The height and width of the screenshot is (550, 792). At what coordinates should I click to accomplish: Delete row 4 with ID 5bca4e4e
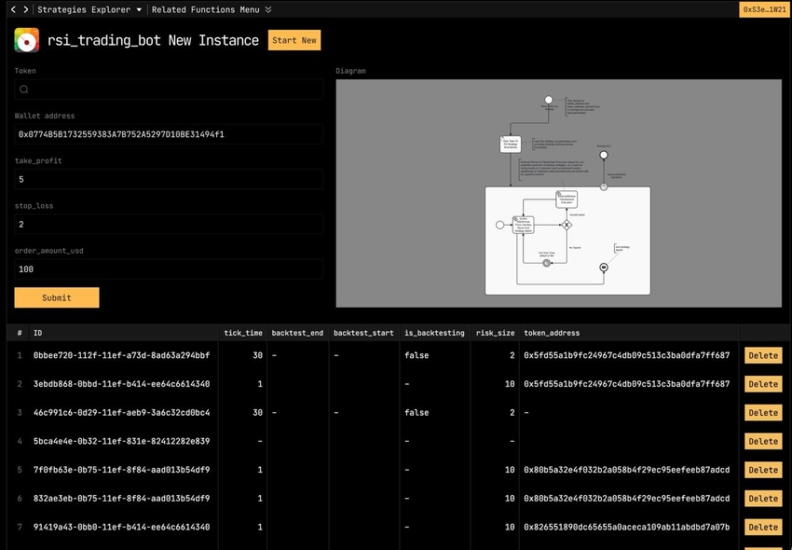pos(762,441)
